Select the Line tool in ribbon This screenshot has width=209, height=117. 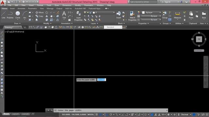coord(4,15)
